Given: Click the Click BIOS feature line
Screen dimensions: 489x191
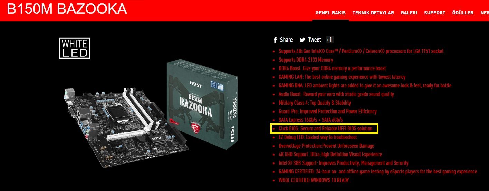Looking at the screenshot, I should click(x=326, y=129).
